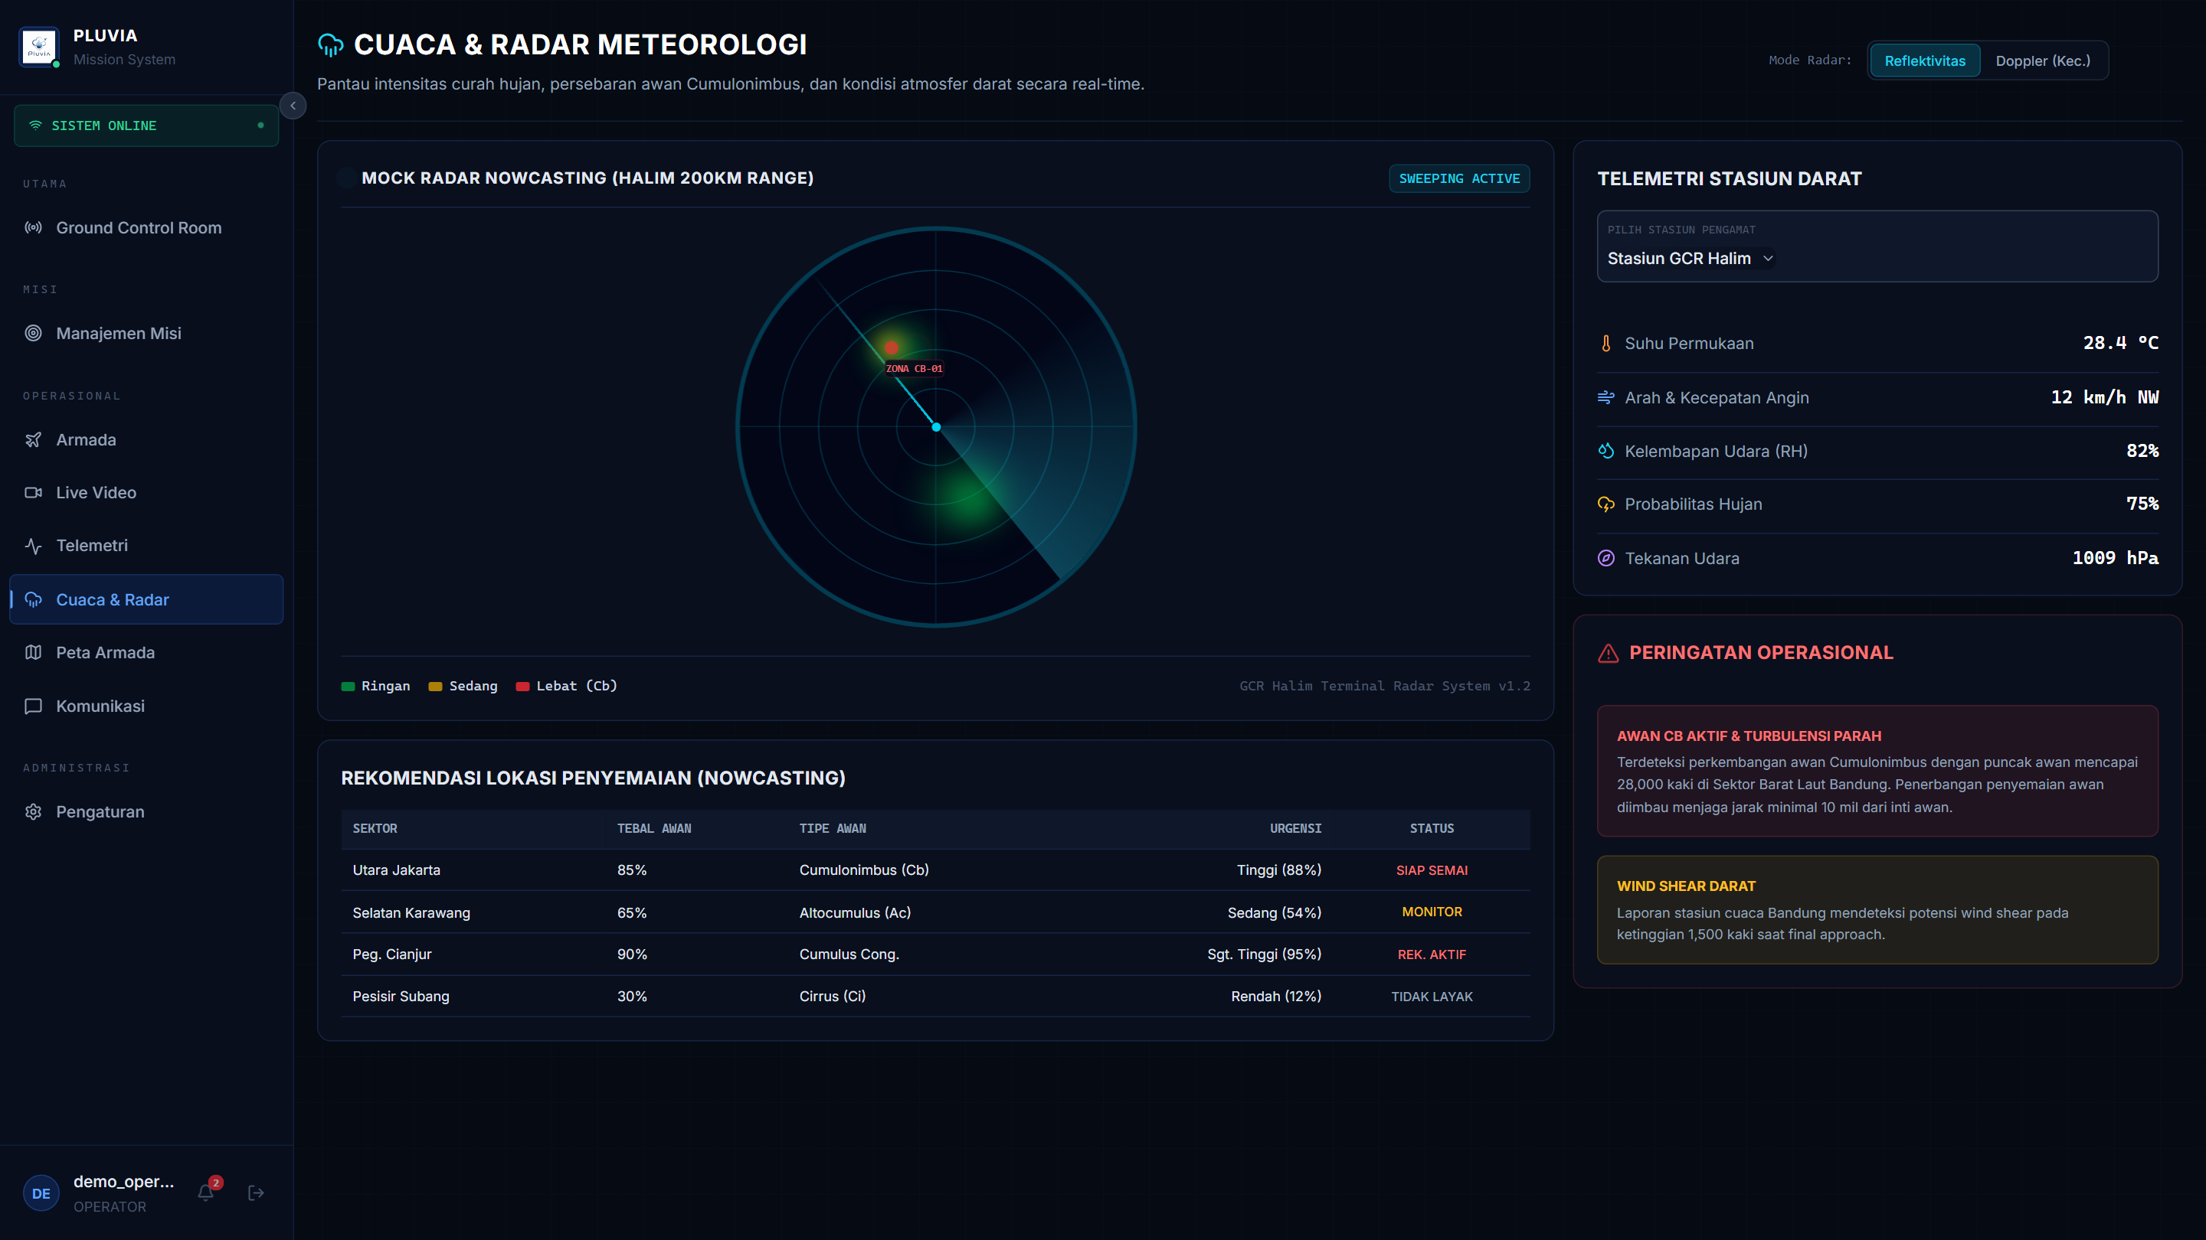Click the red Lebat (Cb) legend swatch
2206x1240 pixels.
pos(522,687)
